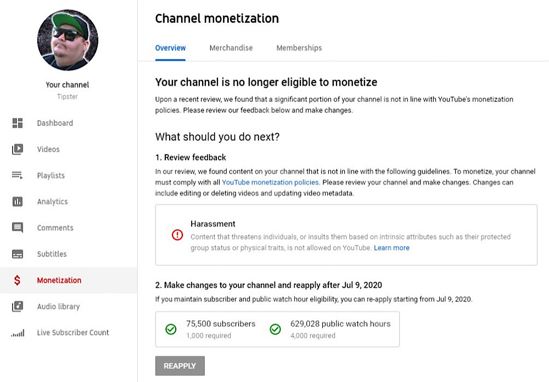Click the Audio library music icon

[x=18, y=306]
